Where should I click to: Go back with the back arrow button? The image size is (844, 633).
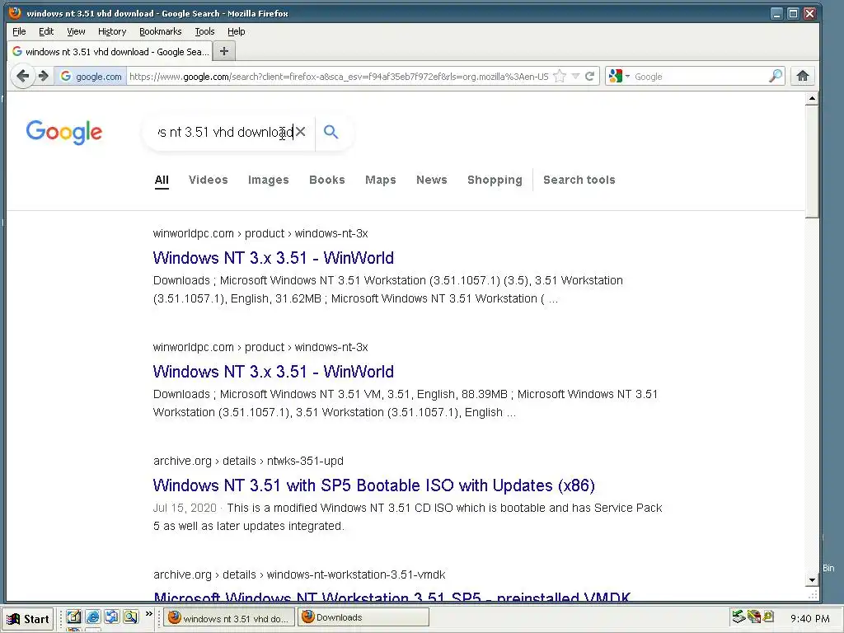pos(22,76)
